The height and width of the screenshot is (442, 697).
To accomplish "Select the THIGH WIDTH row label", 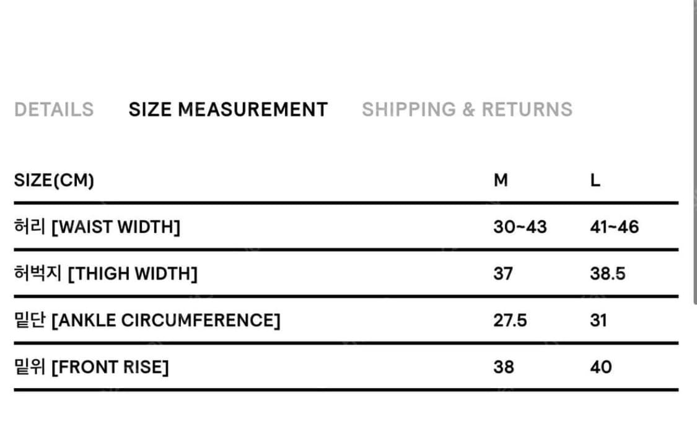I will coord(106,274).
